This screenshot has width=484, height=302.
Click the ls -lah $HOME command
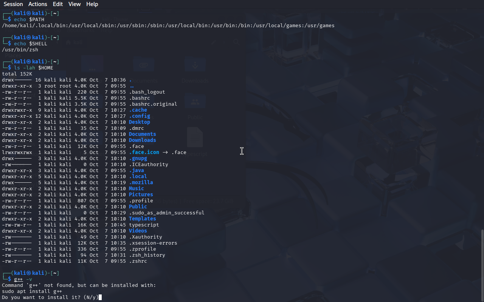click(x=34, y=68)
